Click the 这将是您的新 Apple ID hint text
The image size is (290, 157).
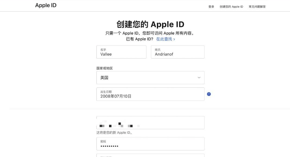[x=114, y=133]
